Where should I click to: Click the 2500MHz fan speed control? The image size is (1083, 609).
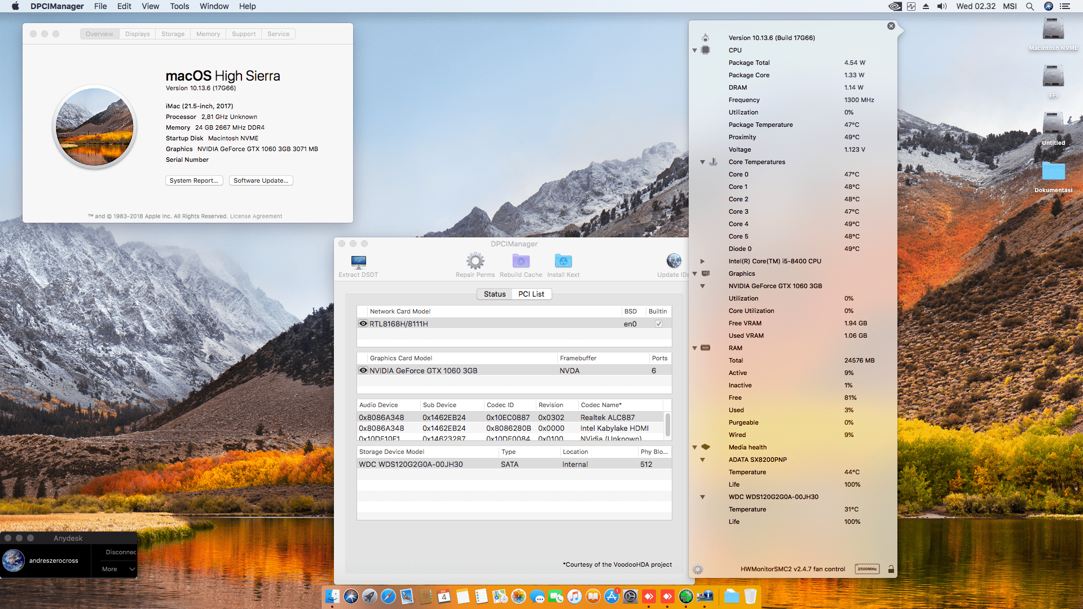tap(867, 569)
